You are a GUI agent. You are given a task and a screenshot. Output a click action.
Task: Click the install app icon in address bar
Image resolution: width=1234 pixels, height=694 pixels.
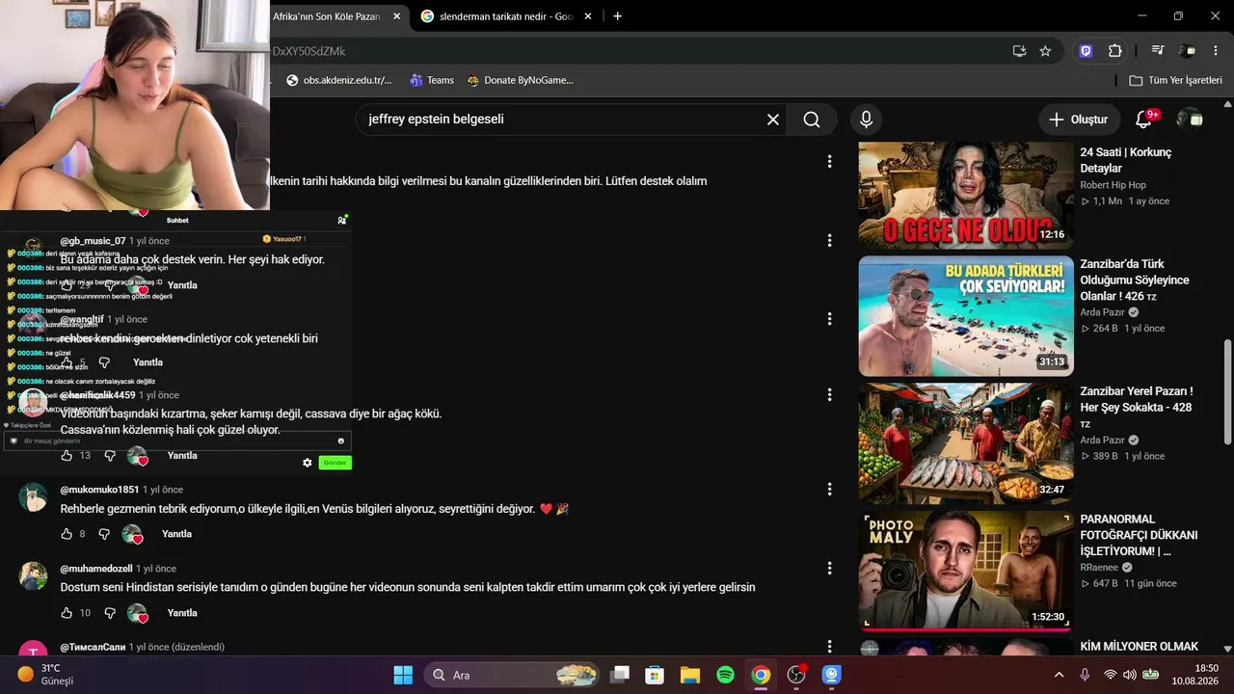pyautogui.click(x=1019, y=51)
